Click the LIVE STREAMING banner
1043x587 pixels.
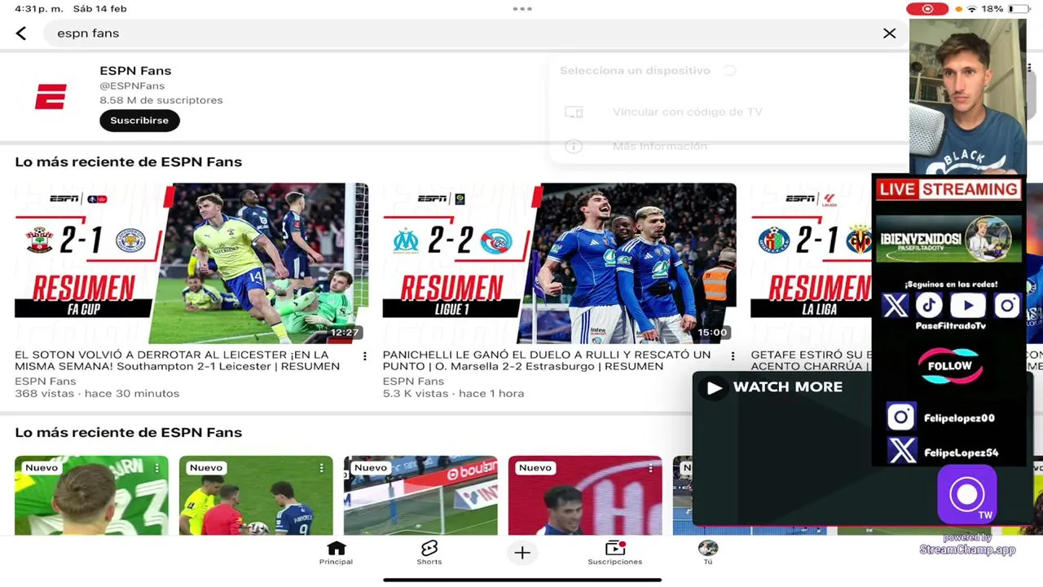(x=948, y=189)
